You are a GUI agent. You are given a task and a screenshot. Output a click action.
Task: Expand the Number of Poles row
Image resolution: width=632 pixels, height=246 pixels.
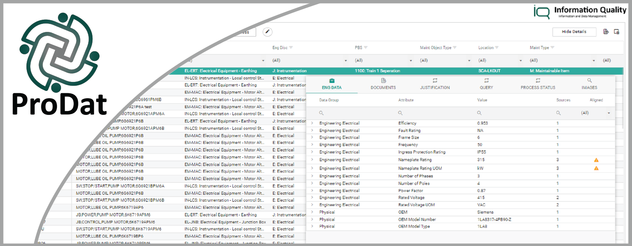tap(312, 183)
